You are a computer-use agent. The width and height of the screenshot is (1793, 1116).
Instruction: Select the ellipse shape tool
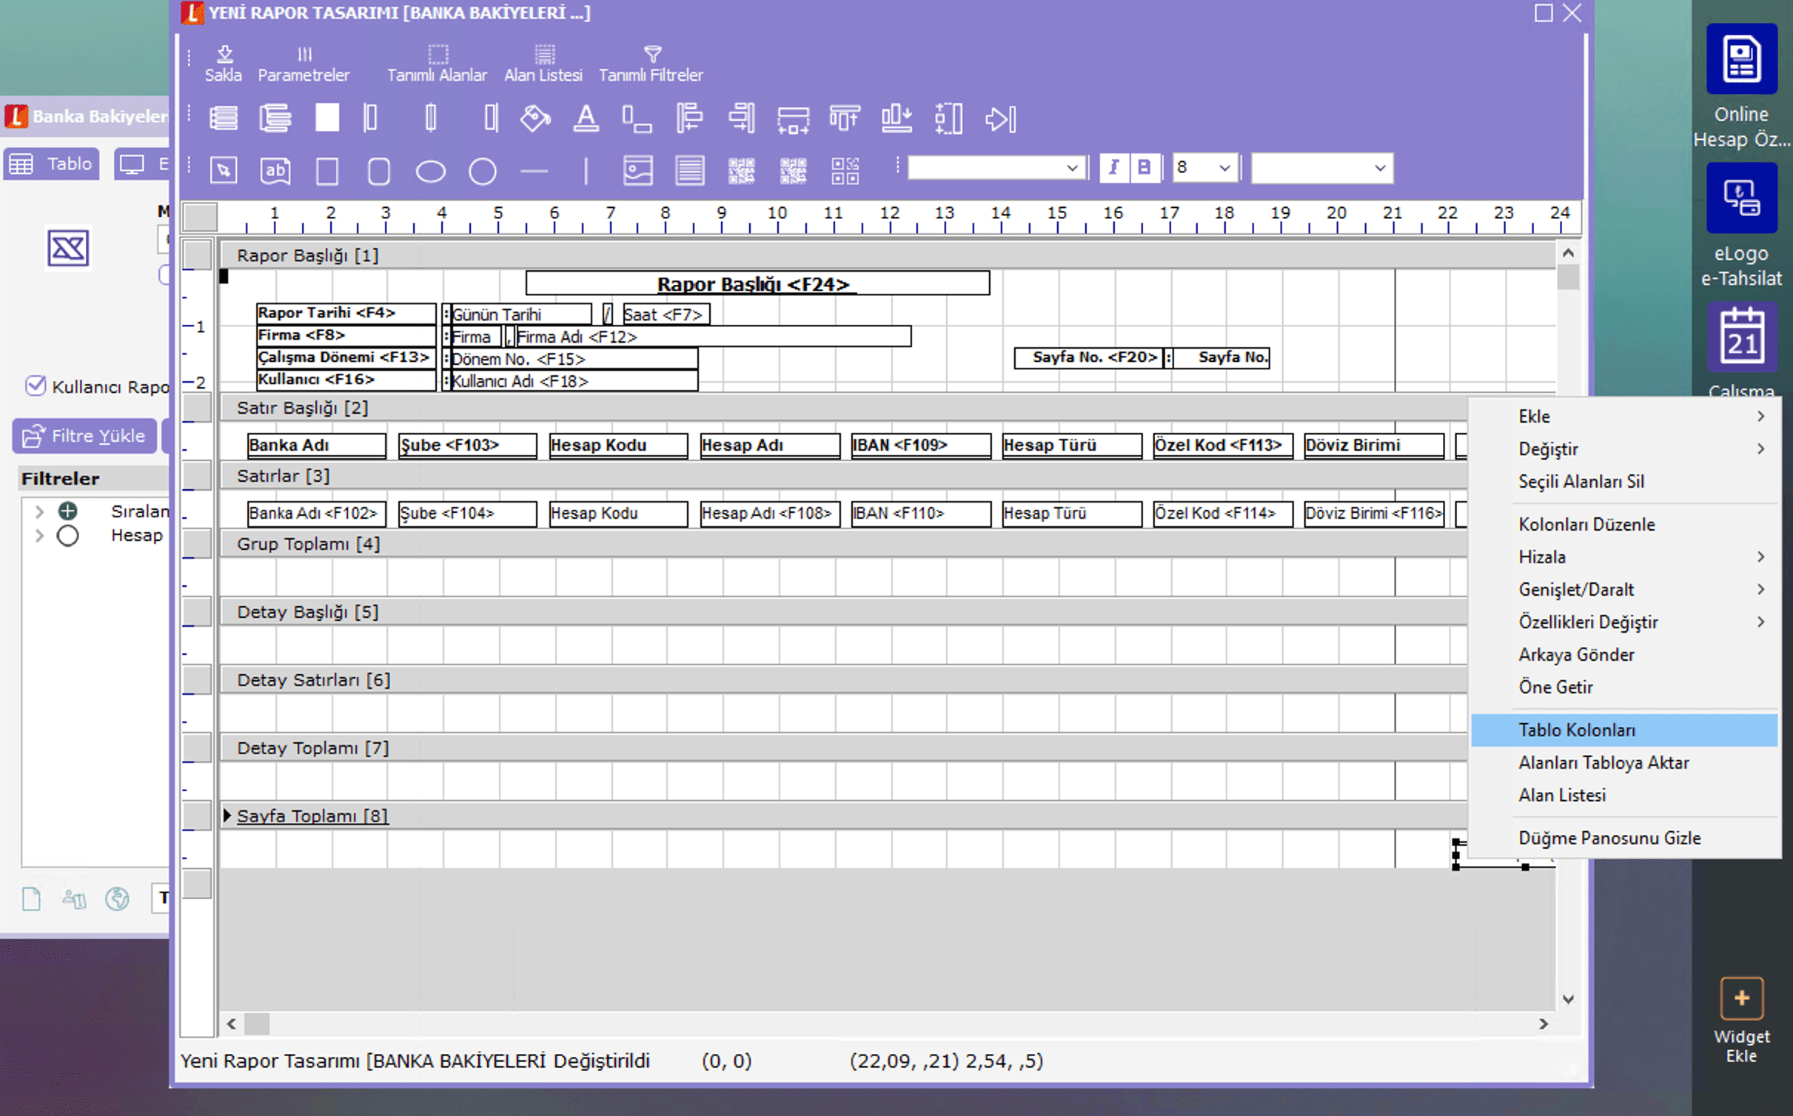pos(431,171)
